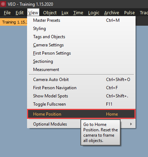Click the VEO application logo icon
Screen dimensions: 148x157
[x=3, y=4]
